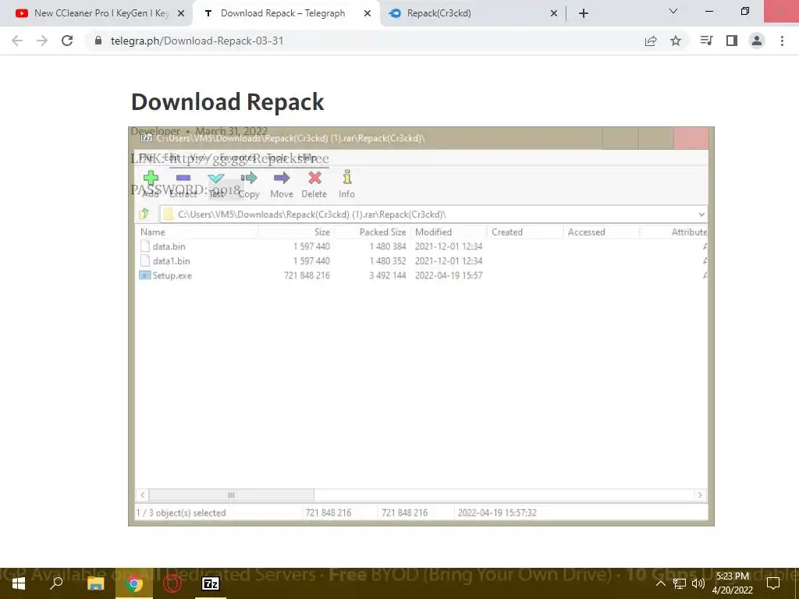Open the Windows taskbar search
The image size is (799, 599).
[56, 583]
